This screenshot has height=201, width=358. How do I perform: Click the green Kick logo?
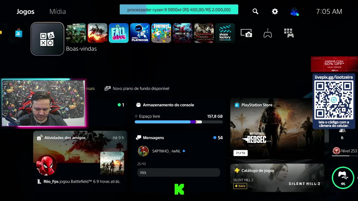pos(179,189)
